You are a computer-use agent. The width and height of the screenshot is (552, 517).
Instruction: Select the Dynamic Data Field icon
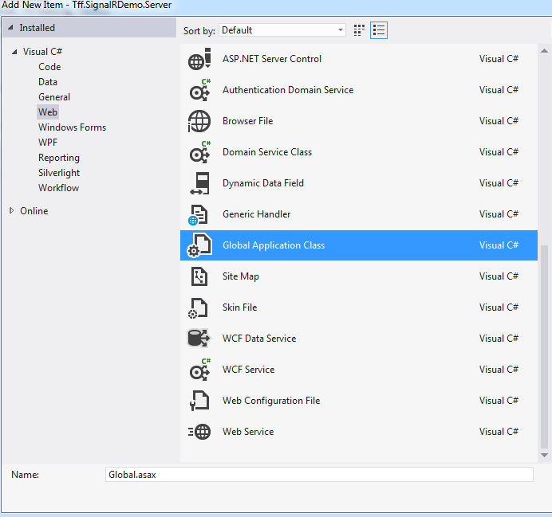pyautogui.click(x=199, y=183)
